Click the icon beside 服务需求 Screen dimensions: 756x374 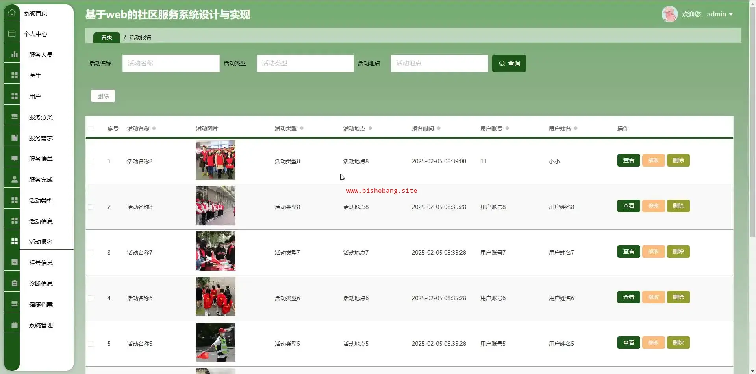tap(15, 138)
